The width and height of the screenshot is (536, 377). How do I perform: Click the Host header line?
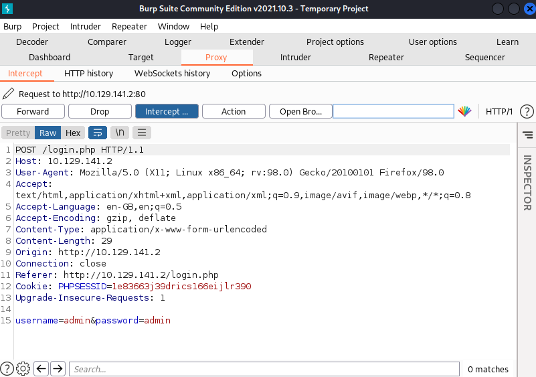pos(64,161)
